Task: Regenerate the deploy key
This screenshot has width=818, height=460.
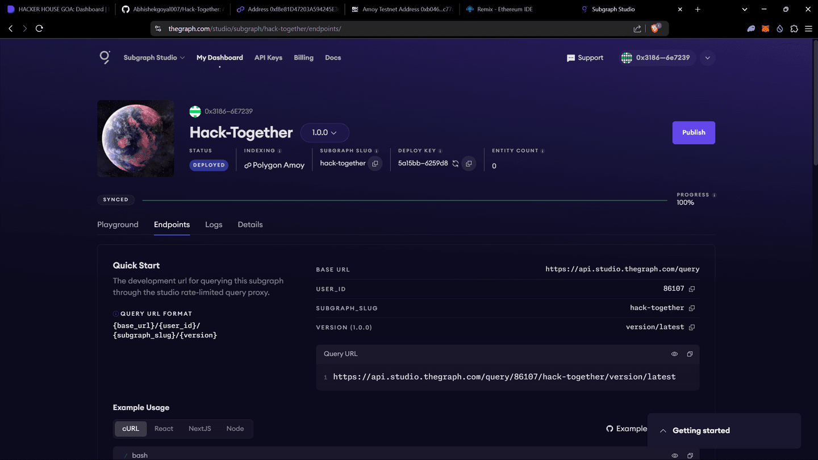Action: point(456,164)
